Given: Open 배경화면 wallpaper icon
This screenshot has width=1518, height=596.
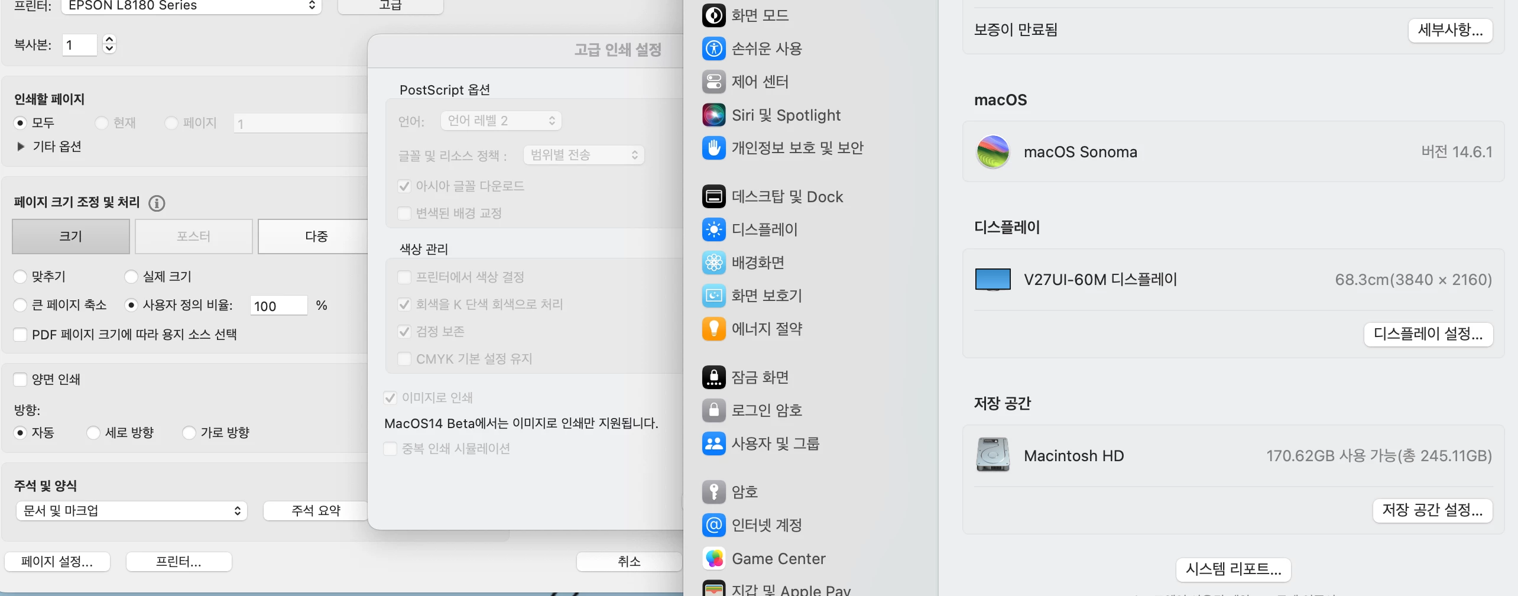Looking at the screenshot, I should point(713,263).
